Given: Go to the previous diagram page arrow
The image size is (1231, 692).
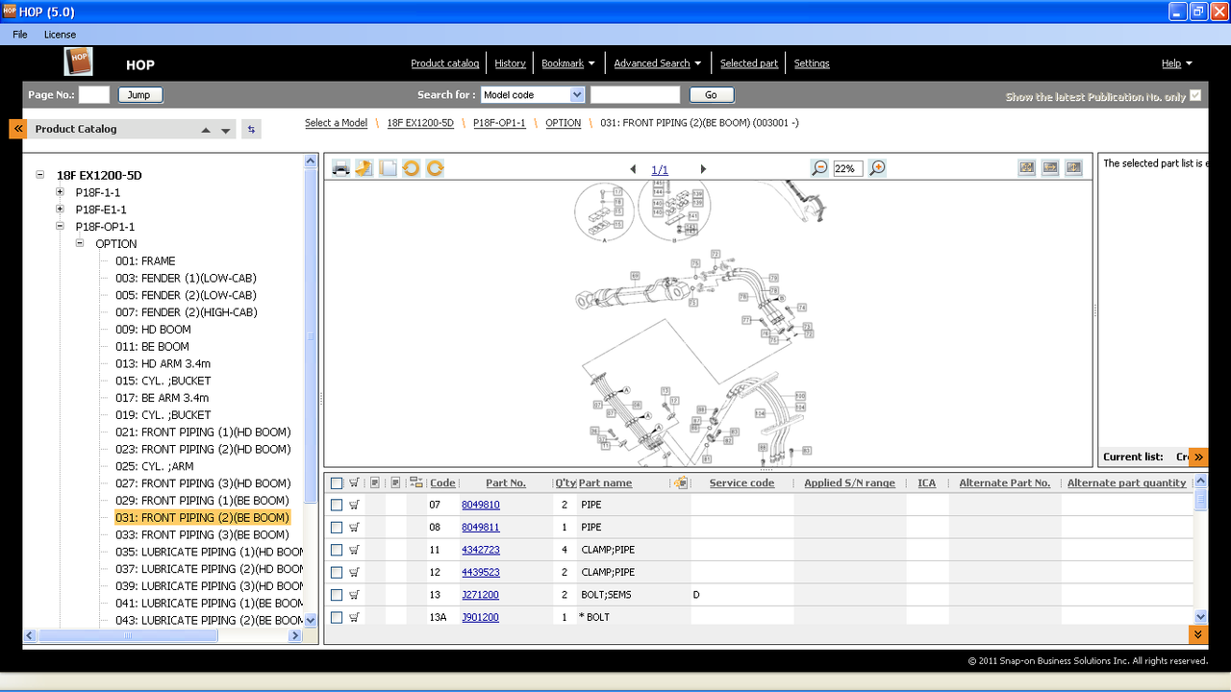Looking at the screenshot, I should point(633,169).
